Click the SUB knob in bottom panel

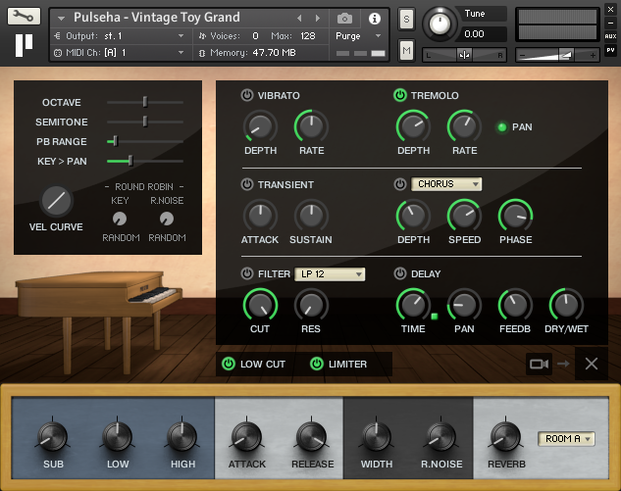point(53,436)
